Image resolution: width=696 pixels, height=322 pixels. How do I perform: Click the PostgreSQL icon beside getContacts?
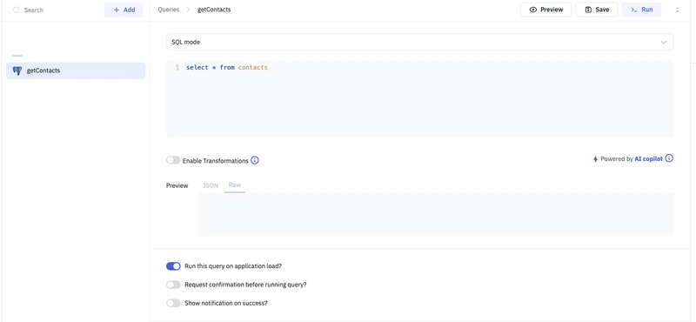[x=17, y=70]
